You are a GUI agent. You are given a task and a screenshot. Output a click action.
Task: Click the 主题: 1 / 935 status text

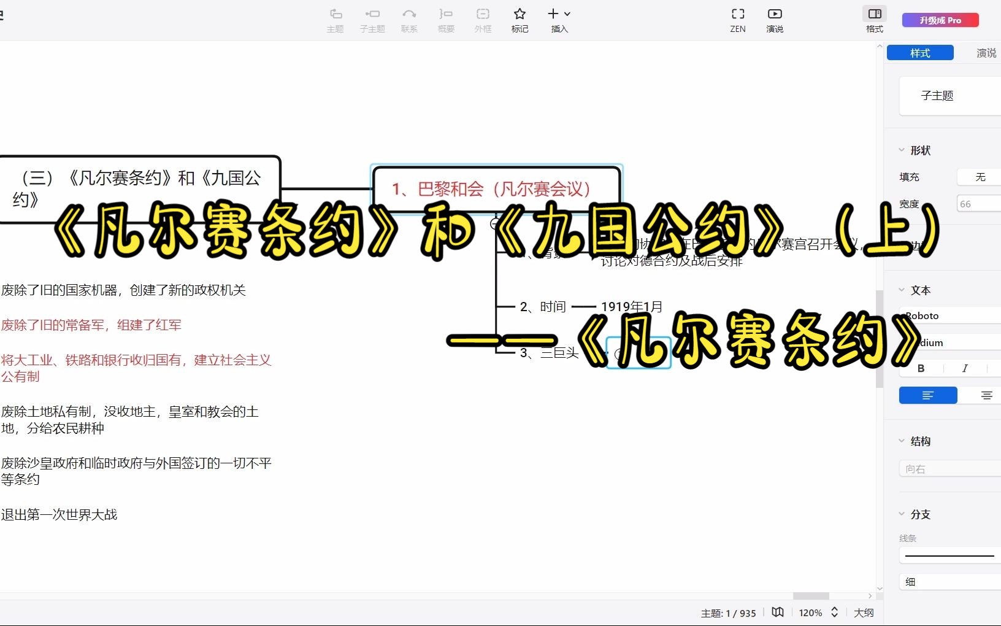[x=728, y=613]
